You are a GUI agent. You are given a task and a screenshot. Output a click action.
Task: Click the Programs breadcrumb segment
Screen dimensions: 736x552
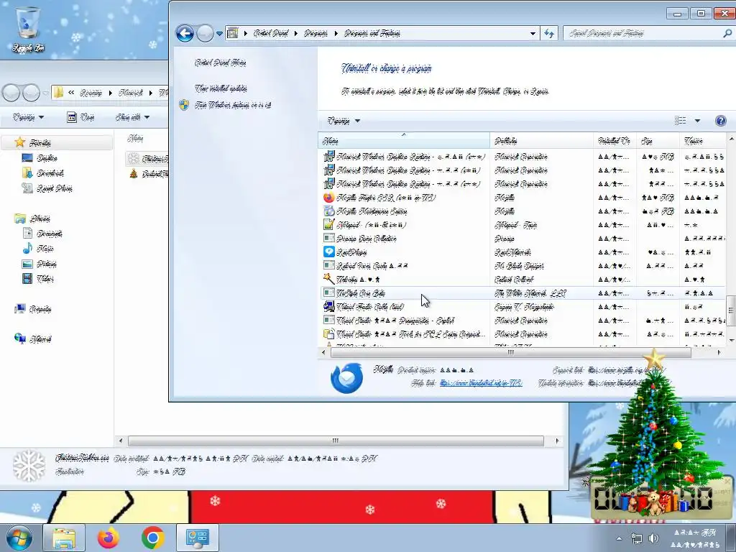click(x=316, y=33)
